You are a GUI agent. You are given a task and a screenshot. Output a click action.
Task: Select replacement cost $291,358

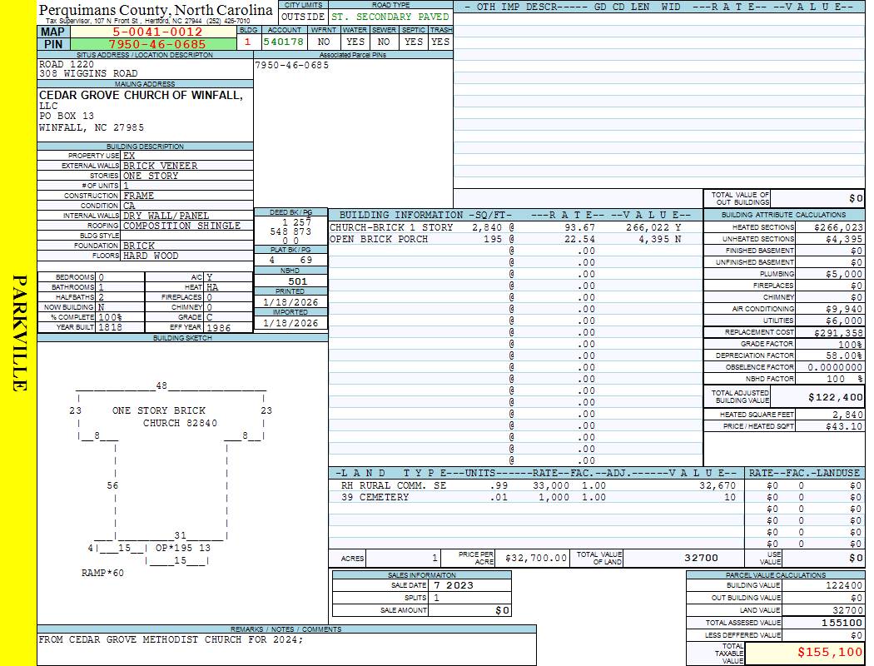point(838,333)
